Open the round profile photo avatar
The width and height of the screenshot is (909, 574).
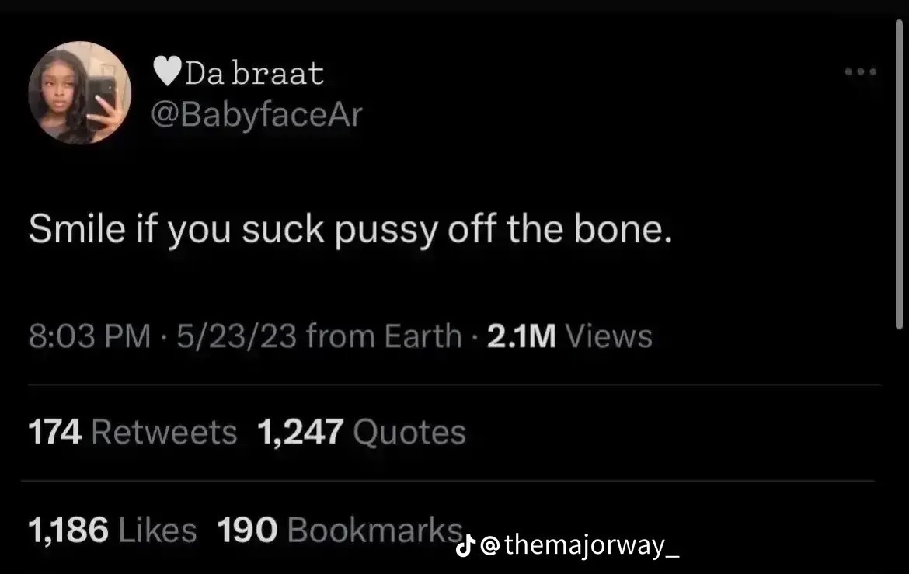(x=79, y=93)
